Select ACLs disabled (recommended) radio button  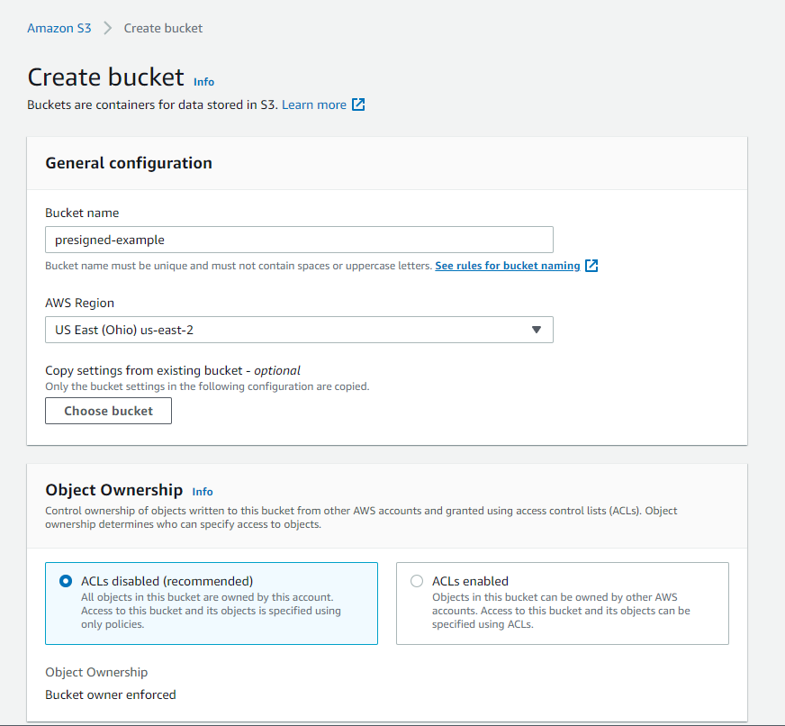tap(66, 581)
